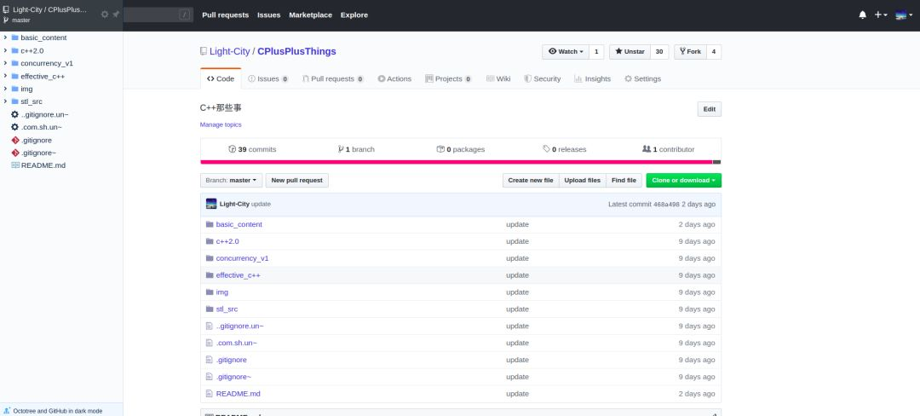Image resolution: width=920 pixels, height=416 pixels.
Task: Switch to the Insights tab
Action: 592,78
